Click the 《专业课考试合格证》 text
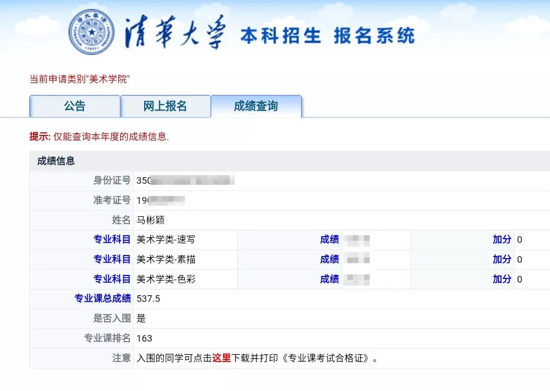The width and height of the screenshot is (550, 391). (x=326, y=358)
